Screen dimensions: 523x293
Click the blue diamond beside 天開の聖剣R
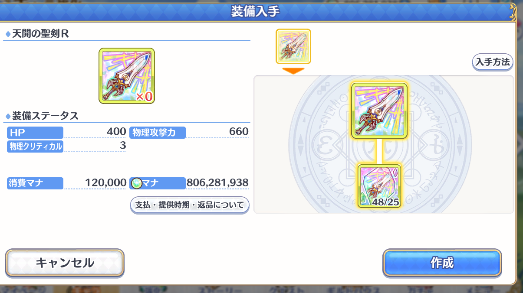click(8, 34)
